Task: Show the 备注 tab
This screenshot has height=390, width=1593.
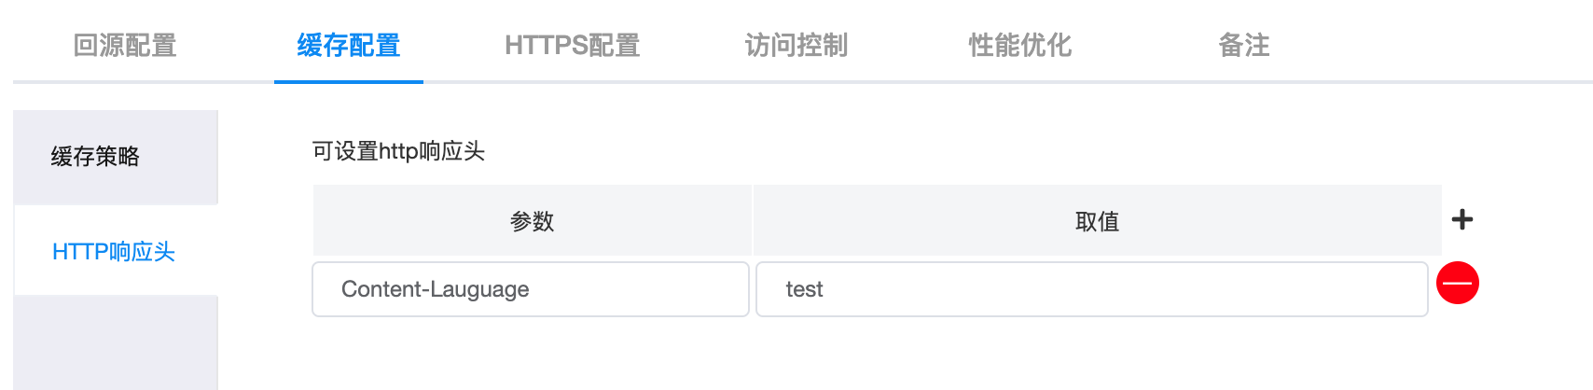Action: pyautogui.click(x=1244, y=45)
